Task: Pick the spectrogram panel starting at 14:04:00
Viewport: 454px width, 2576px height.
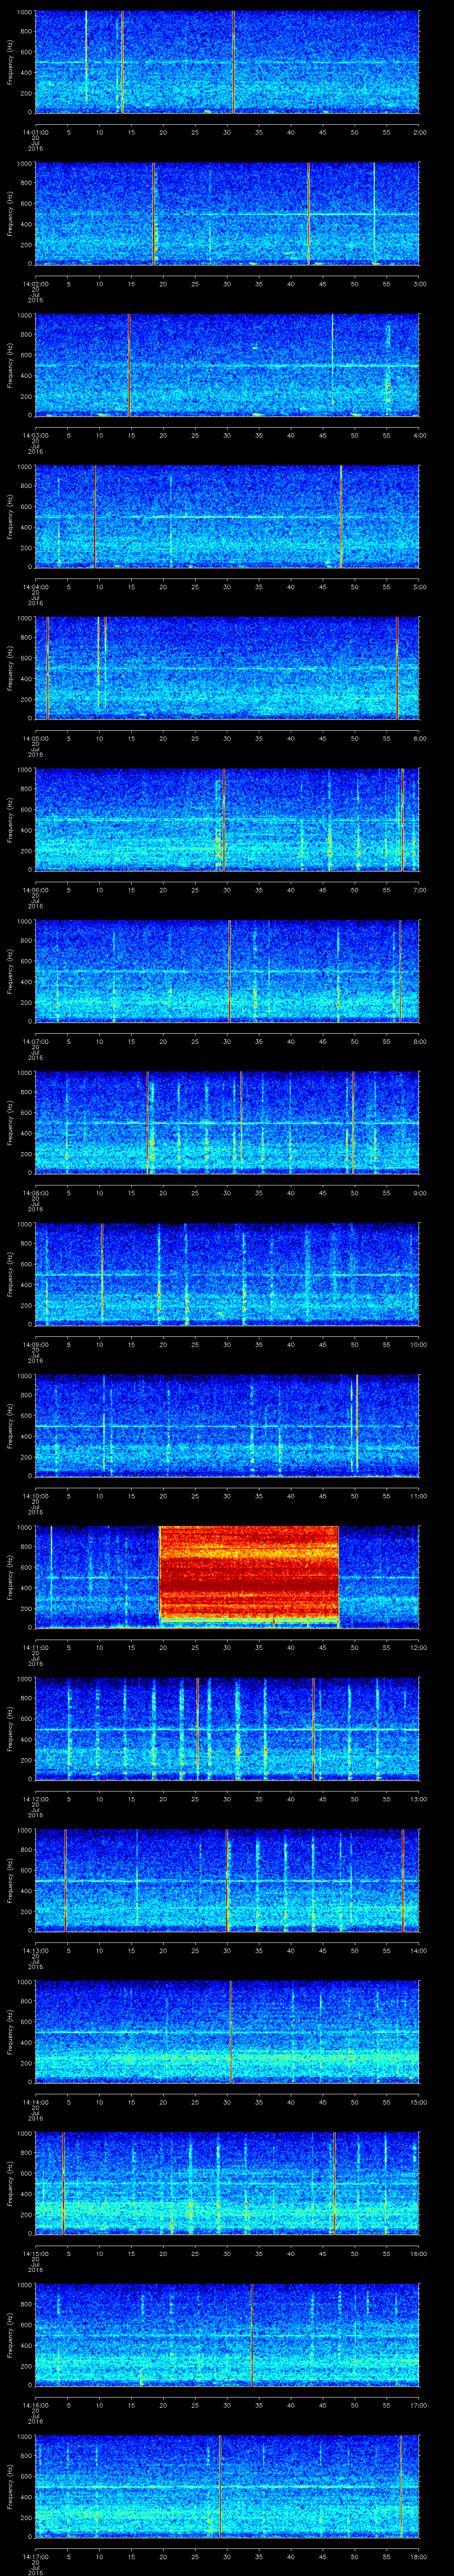Action: [227, 517]
